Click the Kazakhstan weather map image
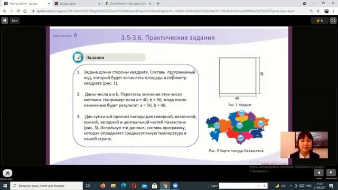This screenshot has height=190, width=338. tap(237, 128)
